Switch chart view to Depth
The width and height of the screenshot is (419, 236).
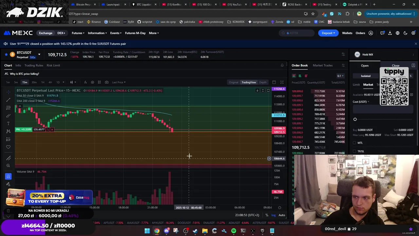[x=263, y=82]
